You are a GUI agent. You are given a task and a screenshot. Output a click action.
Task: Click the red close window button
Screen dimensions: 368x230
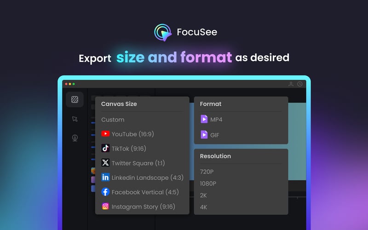(x=66, y=84)
